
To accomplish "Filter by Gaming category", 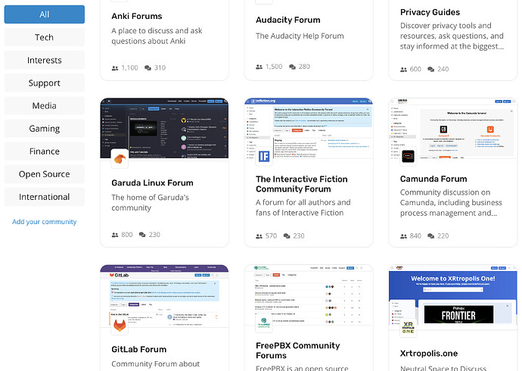I will [x=45, y=129].
